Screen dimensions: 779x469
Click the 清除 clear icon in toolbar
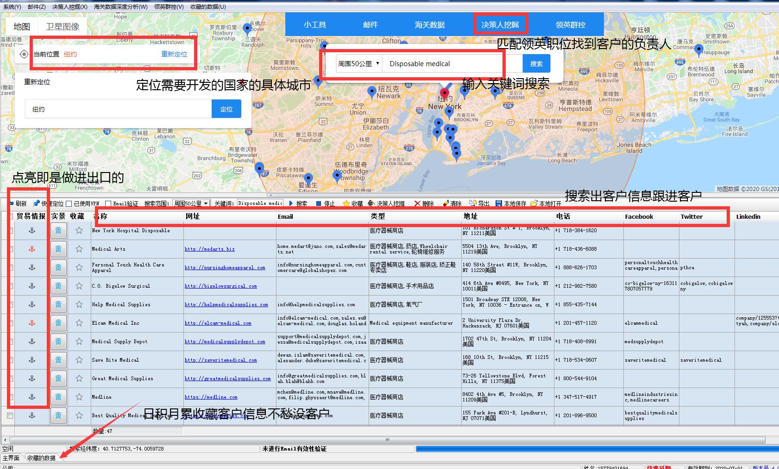[x=446, y=203]
